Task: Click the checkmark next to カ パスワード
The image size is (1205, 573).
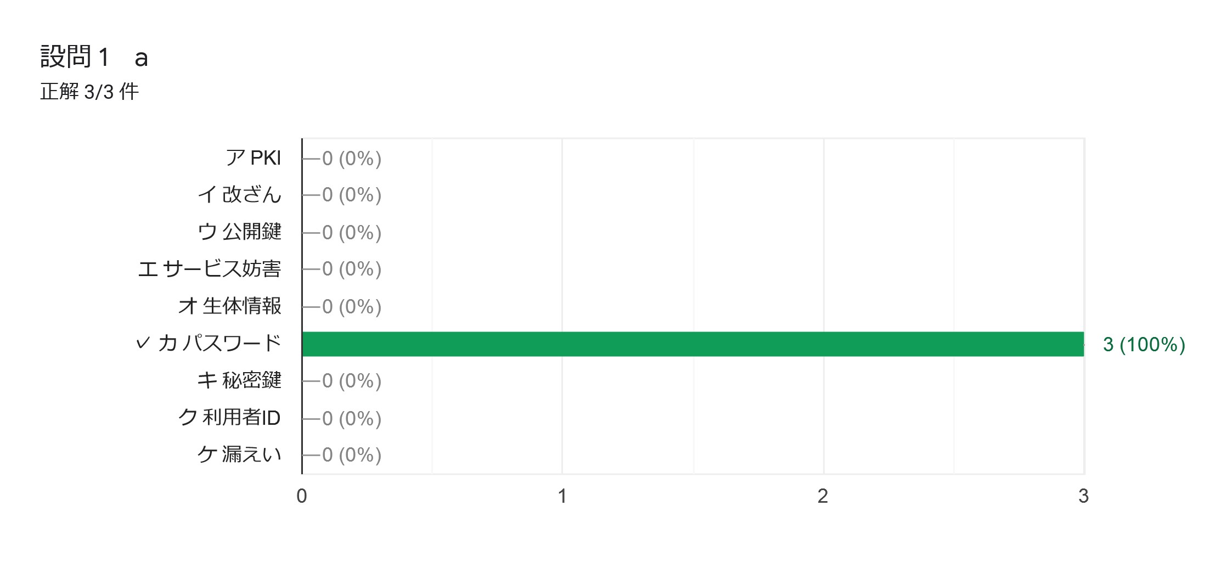Action: click(x=143, y=344)
